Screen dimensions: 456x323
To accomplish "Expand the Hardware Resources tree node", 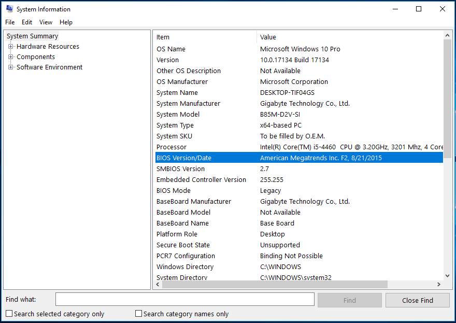I will tap(10, 47).
